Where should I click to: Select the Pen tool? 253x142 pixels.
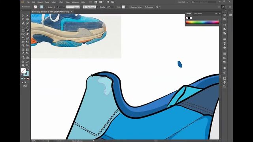(23, 23)
